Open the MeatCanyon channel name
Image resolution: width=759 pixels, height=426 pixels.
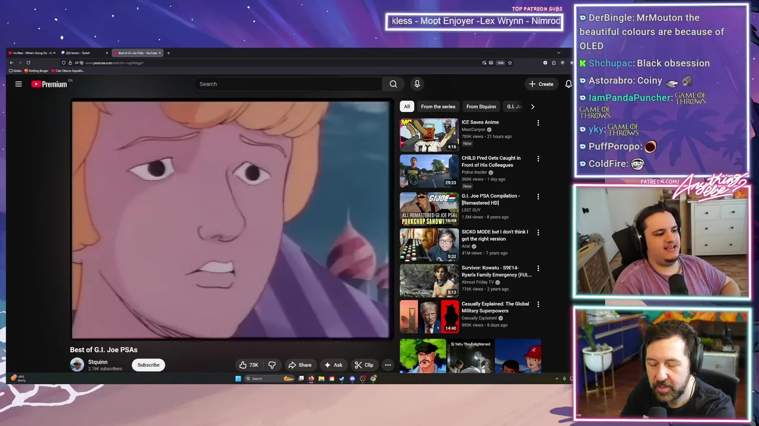[x=473, y=130]
